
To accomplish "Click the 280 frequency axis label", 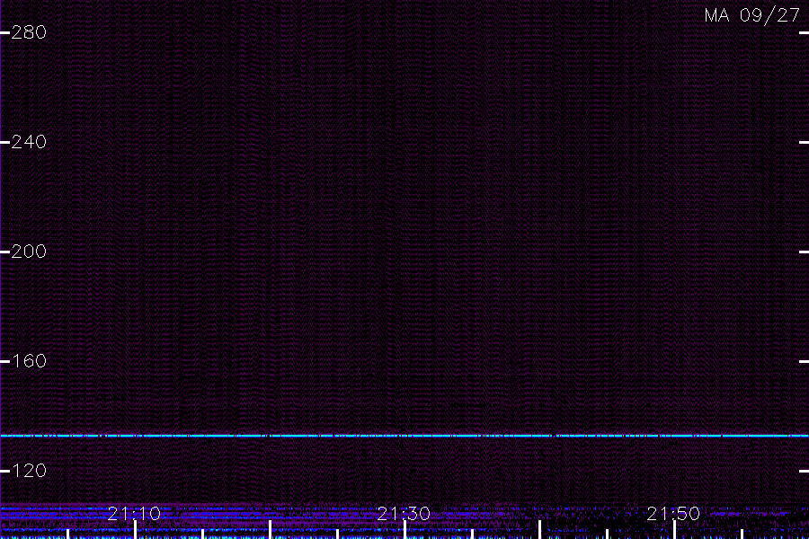I will (29, 32).
